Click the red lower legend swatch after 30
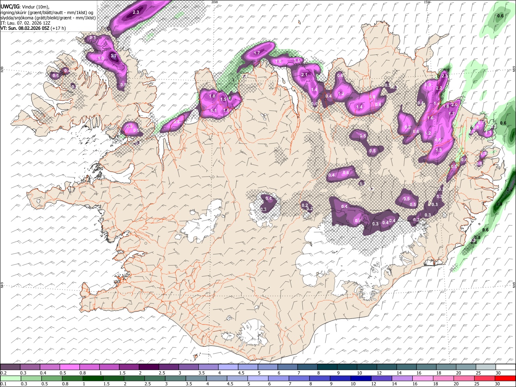The height and width of the screenshot is (387, 516). pyautogui.click(x=505, y=379)
